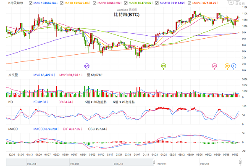Grab the left handle of the date range navigator
This screenshot has width=252, height=167.
point(154,162)
